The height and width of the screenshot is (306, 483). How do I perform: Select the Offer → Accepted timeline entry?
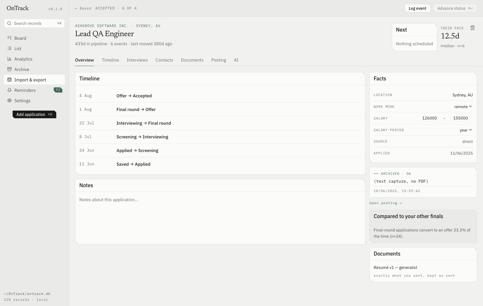coord(220,96)
